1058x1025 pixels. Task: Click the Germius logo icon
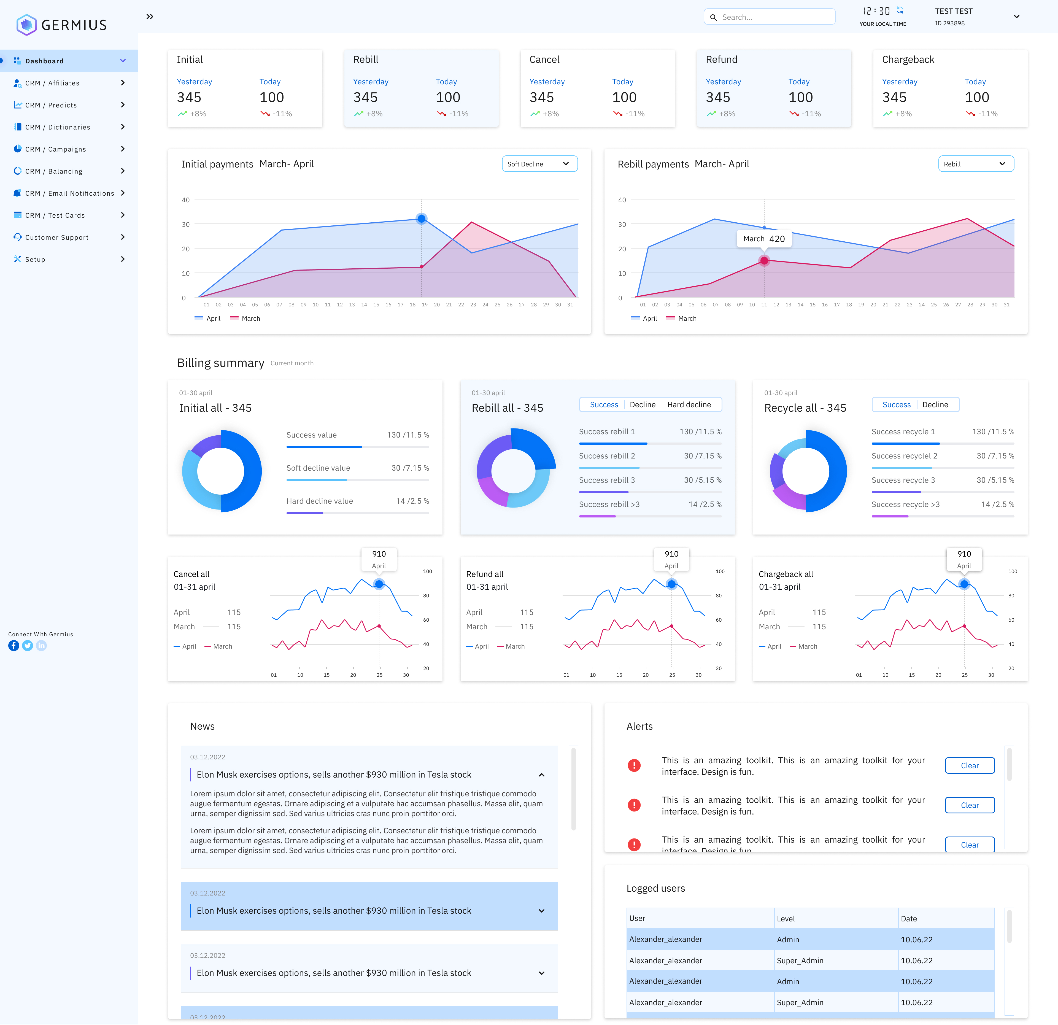click(x=26, y=25)
